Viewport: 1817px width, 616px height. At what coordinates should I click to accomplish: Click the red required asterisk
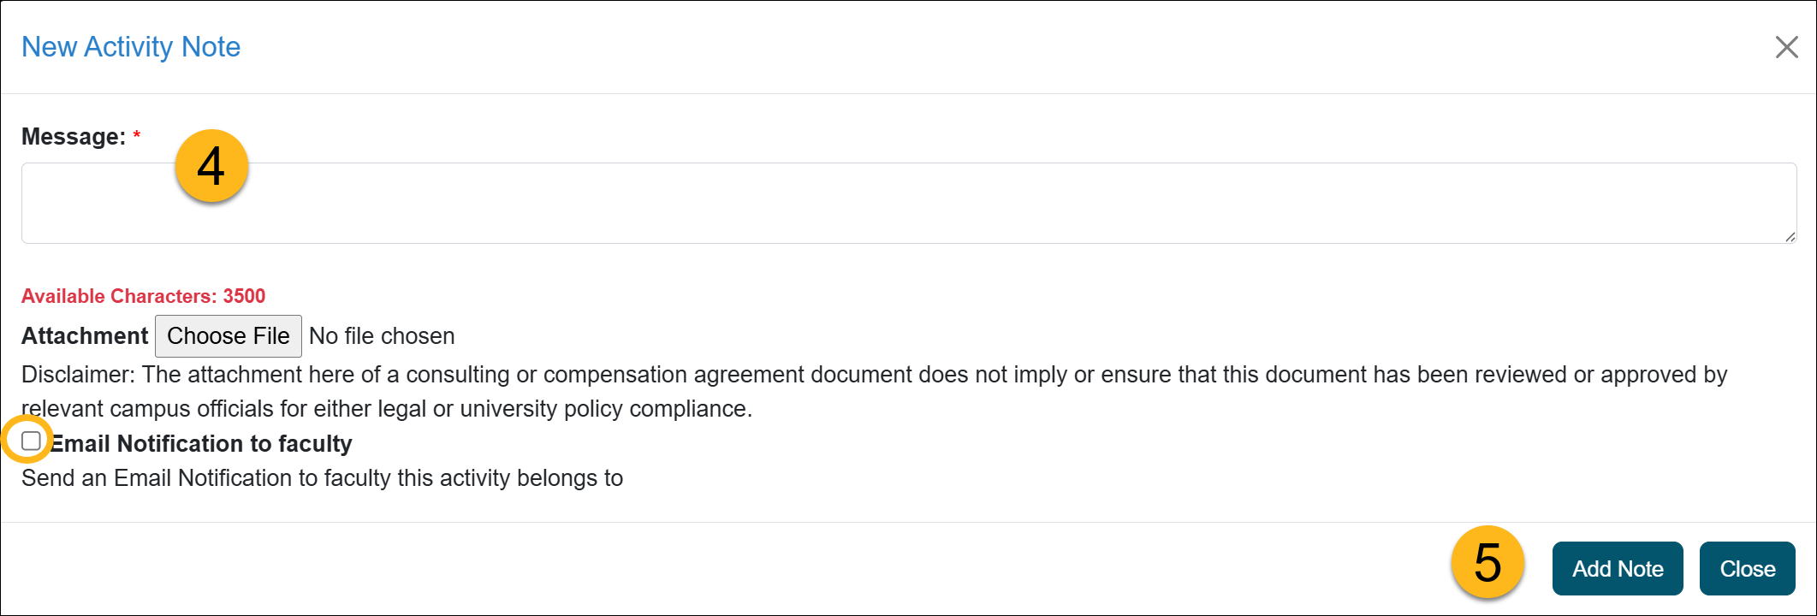coord(137,135)
